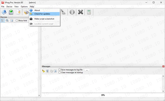Viewport: 165px width, 101px height.
Task: Minimize the iProg Pro window
Action: point(146,2)
